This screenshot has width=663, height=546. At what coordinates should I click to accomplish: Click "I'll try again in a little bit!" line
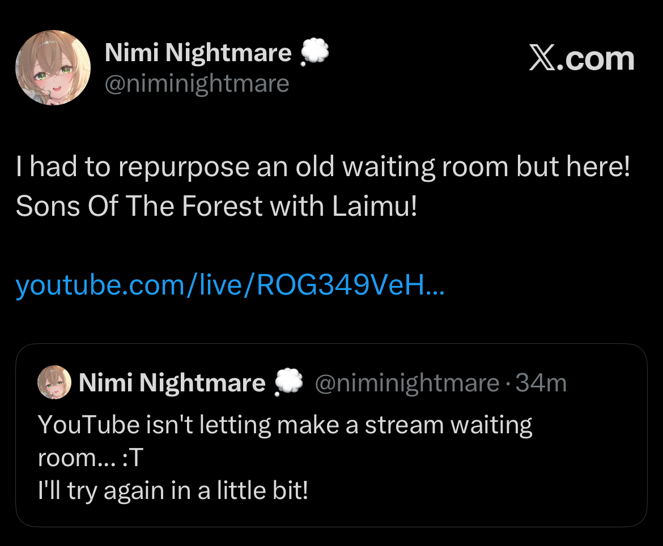(173, 491)
